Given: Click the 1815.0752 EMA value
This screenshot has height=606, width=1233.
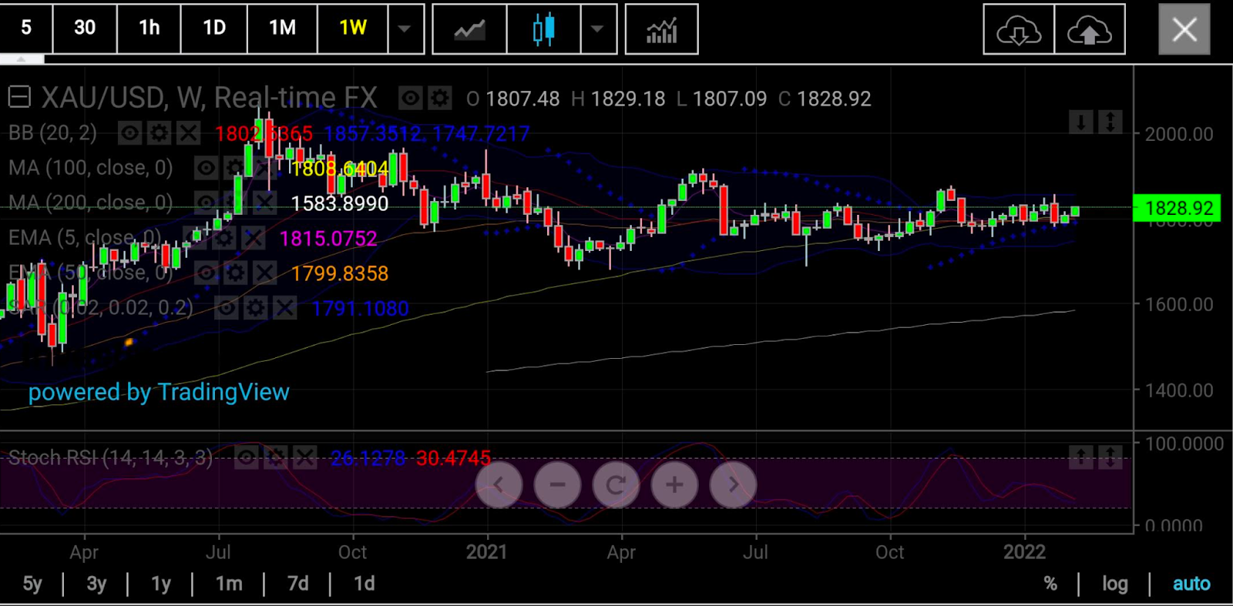Looking at the screenshot, I should click(328, 238).
